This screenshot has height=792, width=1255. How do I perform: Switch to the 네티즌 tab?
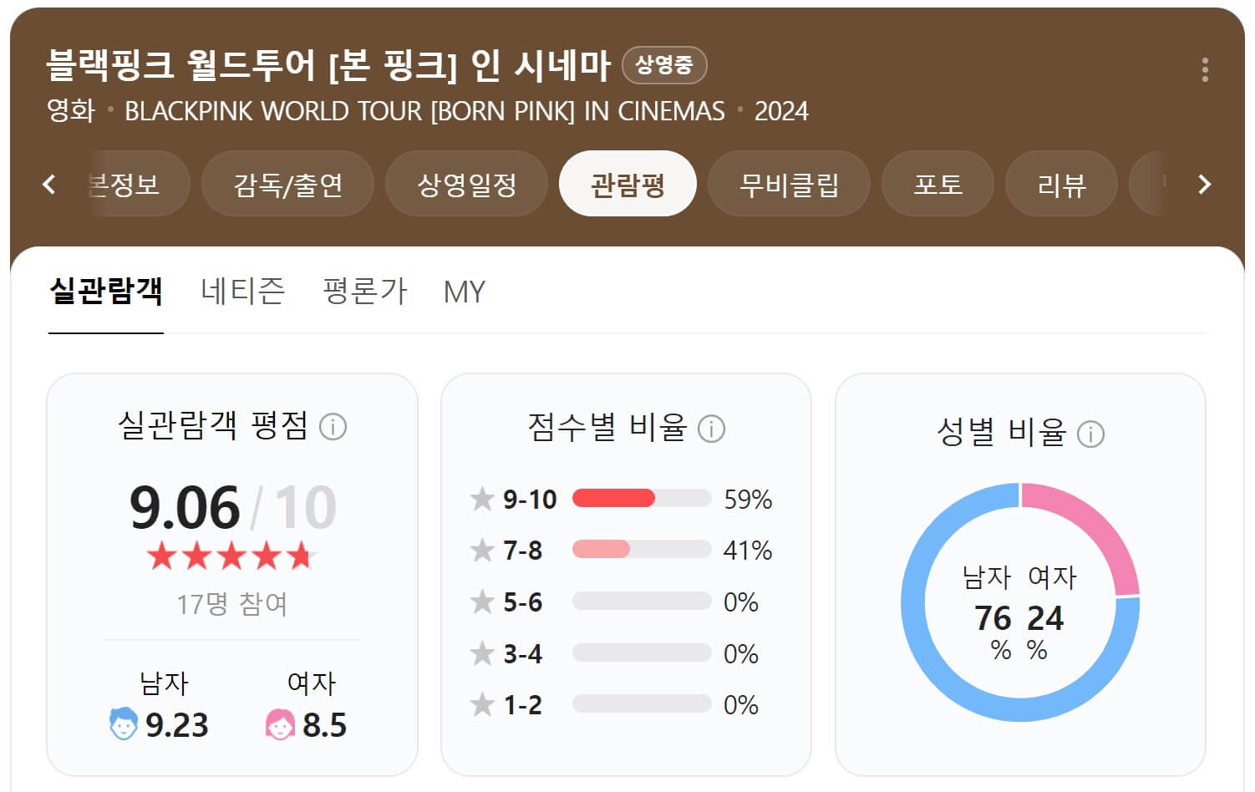pos(243,292)
